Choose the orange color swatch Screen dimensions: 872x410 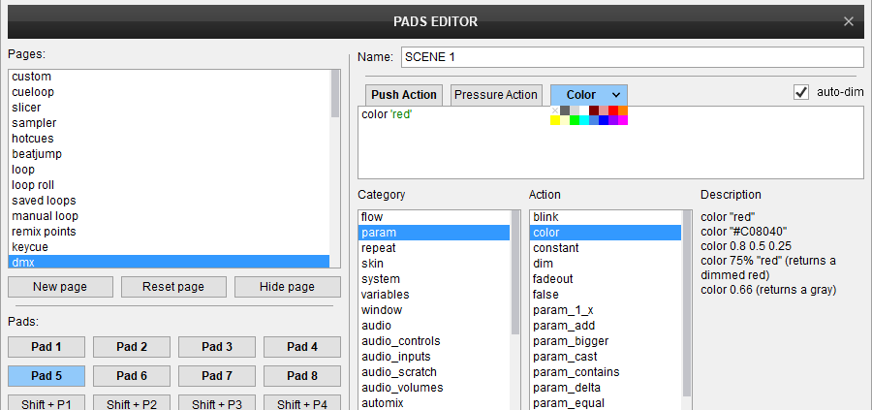[x=623, y=110]
